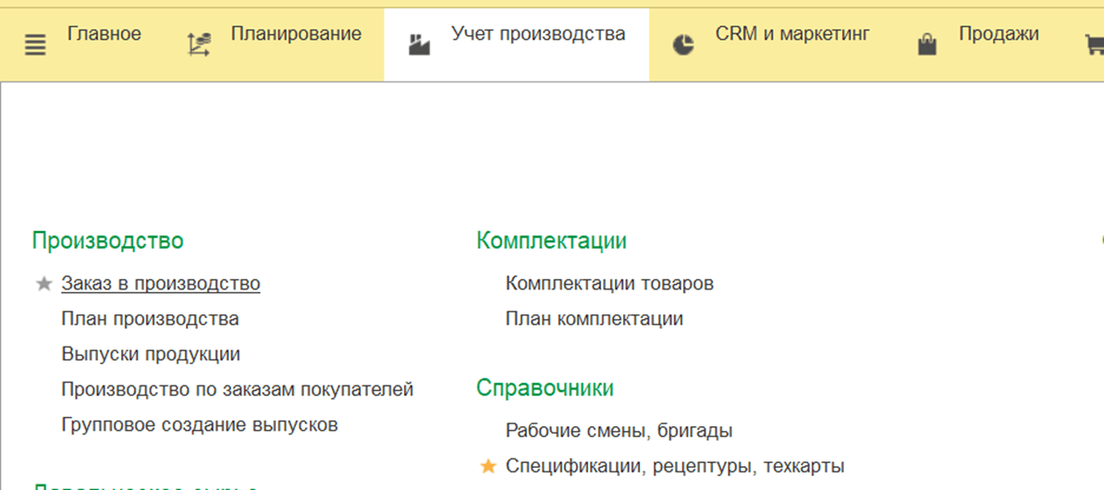1104x490 pixels.
Task: Switch to the CRM и маркетинг tab
Action: click(x=792, y=35)
